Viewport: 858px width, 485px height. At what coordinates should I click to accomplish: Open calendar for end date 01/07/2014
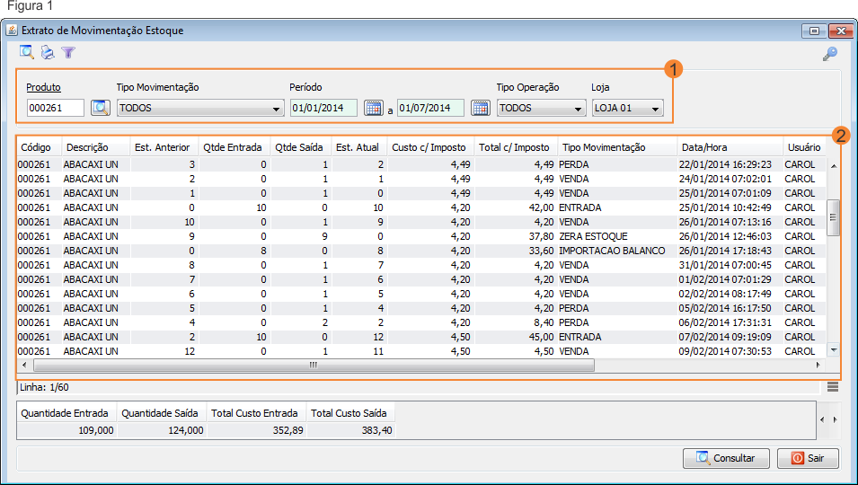tap(481, 108)
